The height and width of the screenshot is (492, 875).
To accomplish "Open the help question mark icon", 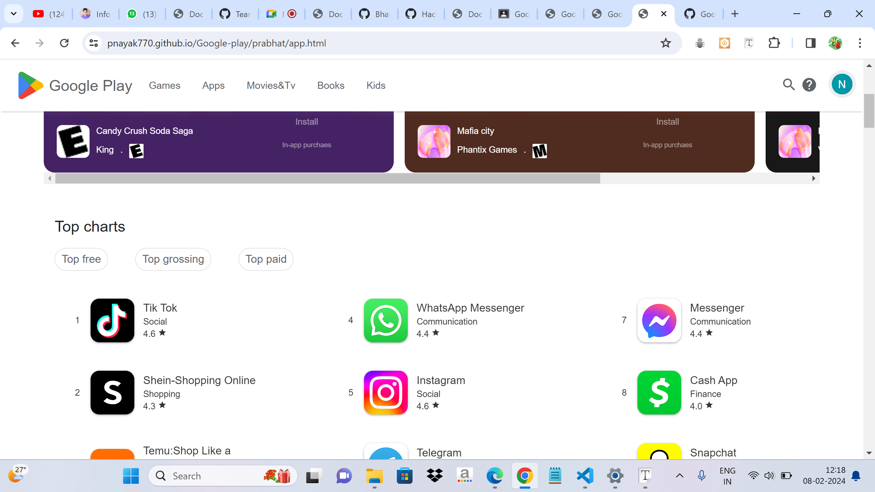I will (x=809, y=85).
